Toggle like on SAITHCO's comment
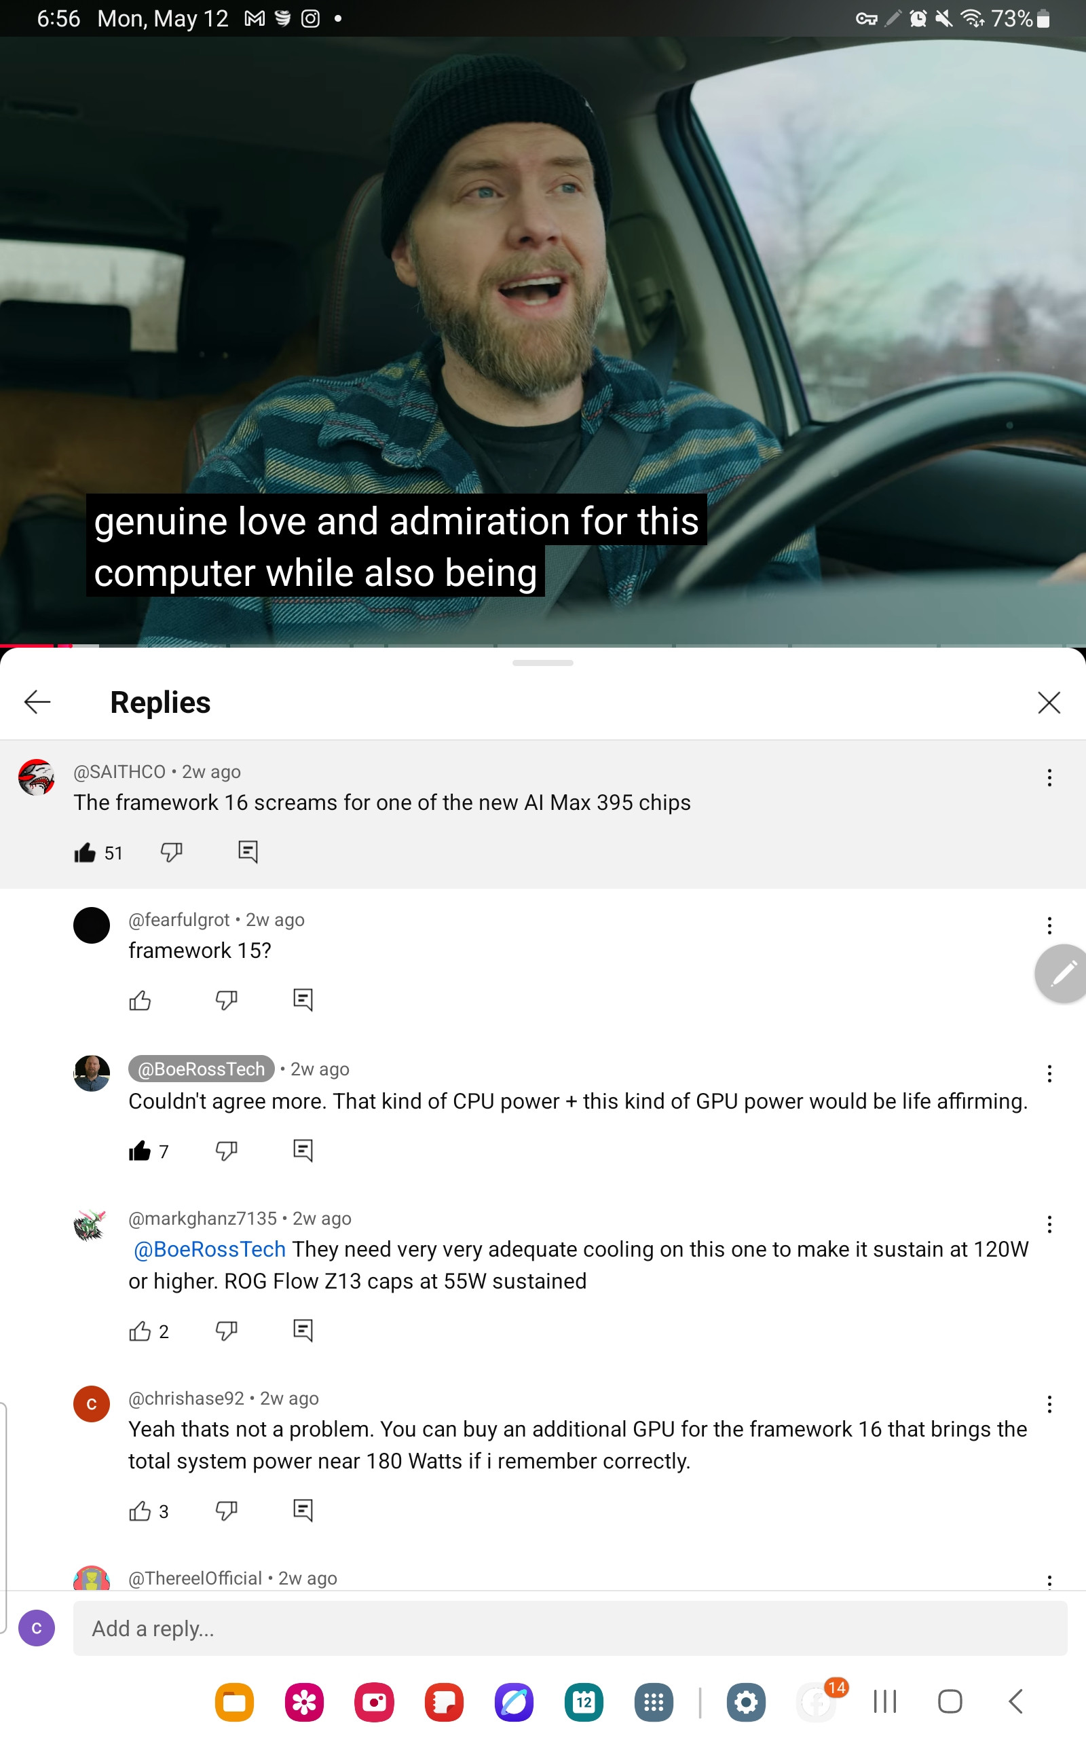This screenshot has height=1738, width=1086. pos(85,853)
